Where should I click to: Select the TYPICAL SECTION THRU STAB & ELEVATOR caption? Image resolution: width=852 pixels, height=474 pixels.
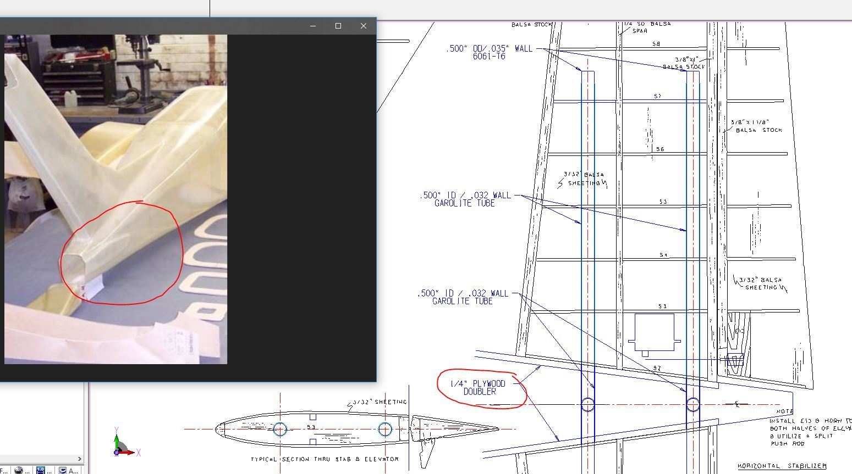325,459
